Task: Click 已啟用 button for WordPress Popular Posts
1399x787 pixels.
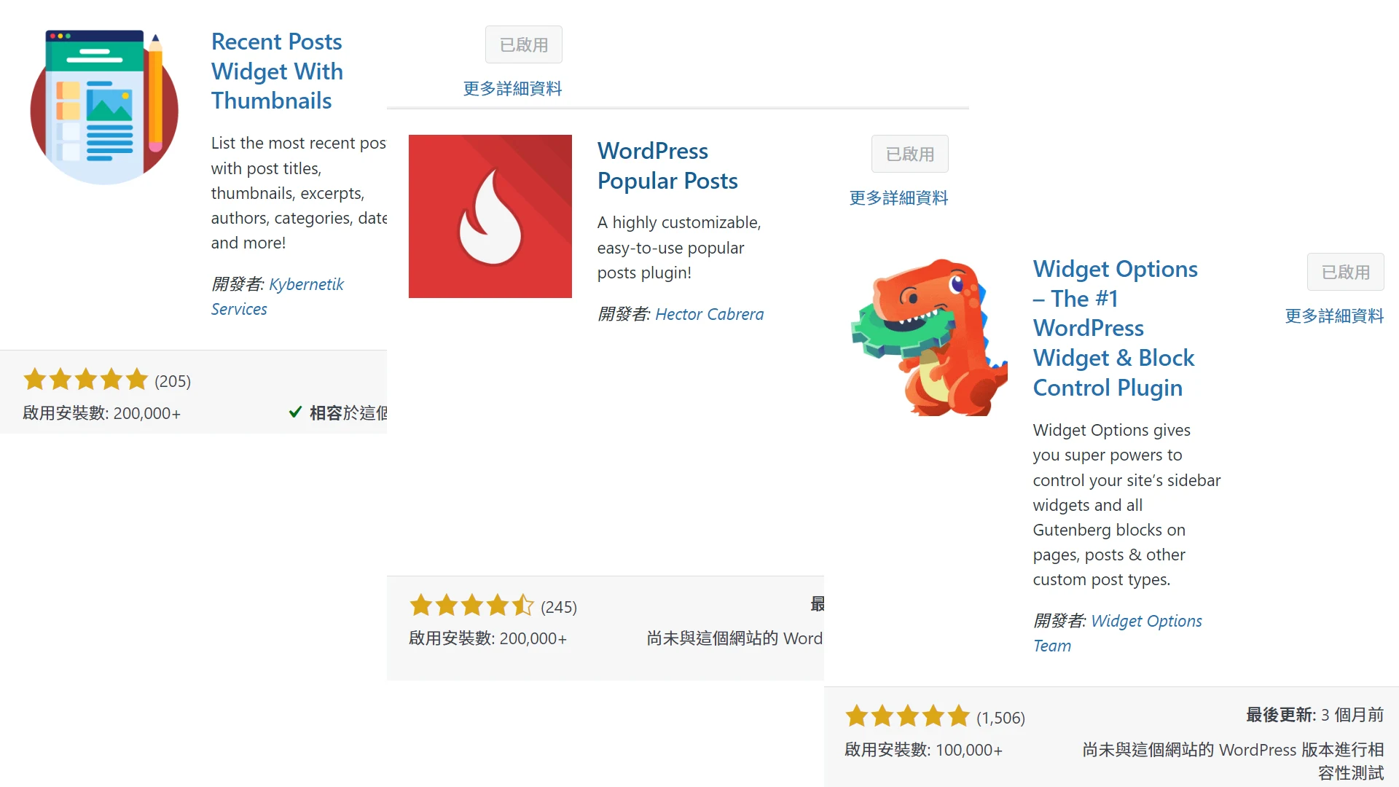Action: [x=910, y=154]
